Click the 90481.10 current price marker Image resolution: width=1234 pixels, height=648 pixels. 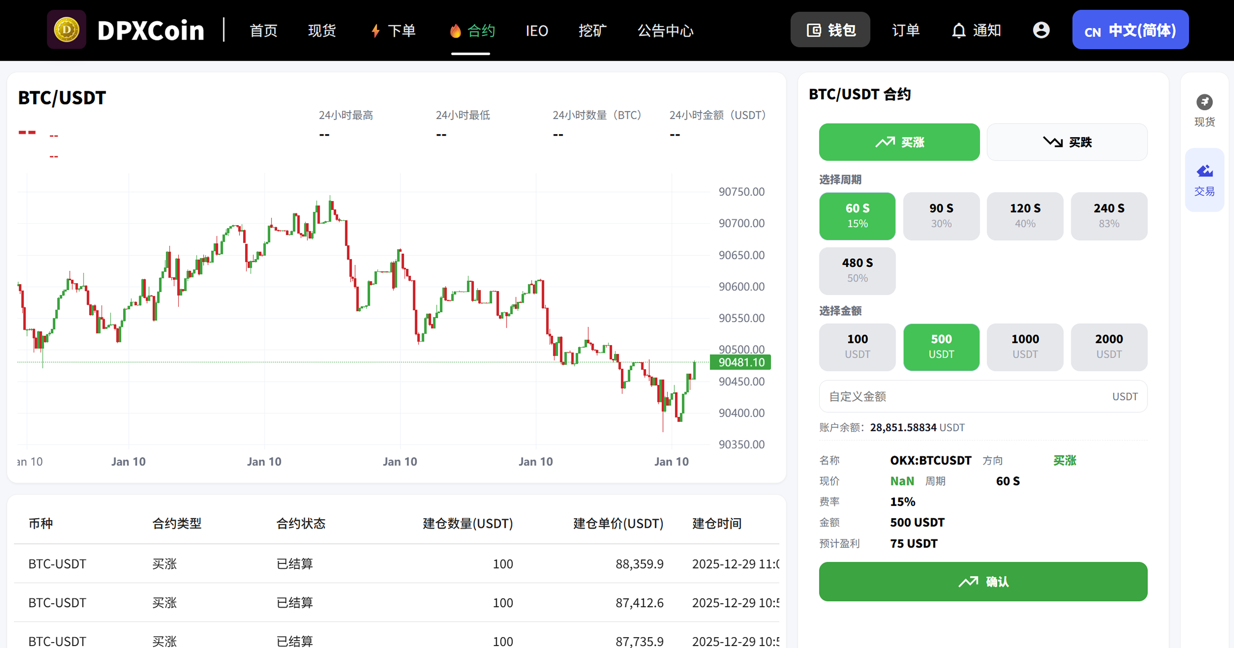(x=741, y=362)
